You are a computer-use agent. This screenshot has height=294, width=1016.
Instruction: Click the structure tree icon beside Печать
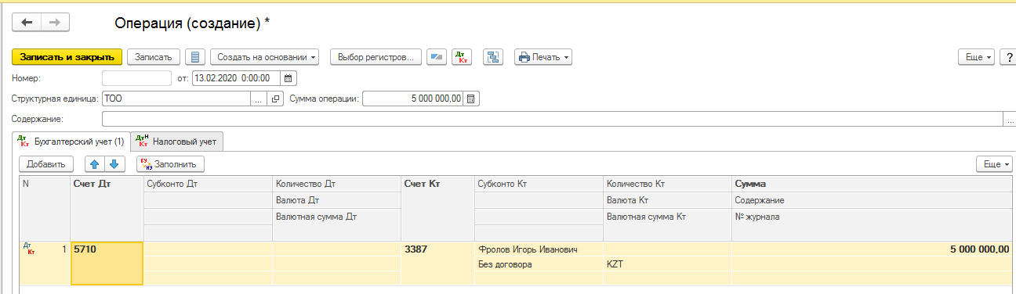pos(493,57)
